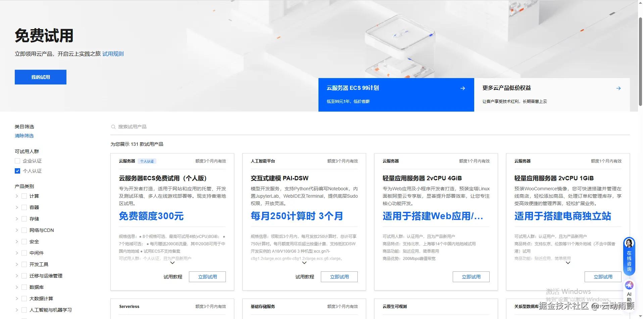The width and height of the screenshot is (643, 319).
Task: Click 立即试用 on 轻量应用服务器 2vCPU 1GiB
Action: click(603, 277)
